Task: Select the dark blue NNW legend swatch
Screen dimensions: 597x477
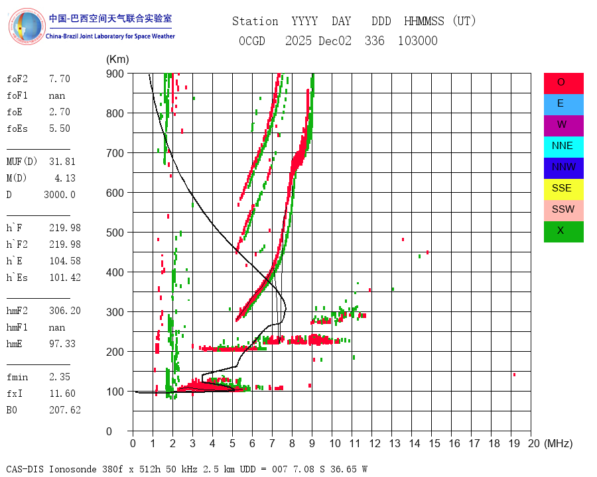Action: (x=563, y=168)
